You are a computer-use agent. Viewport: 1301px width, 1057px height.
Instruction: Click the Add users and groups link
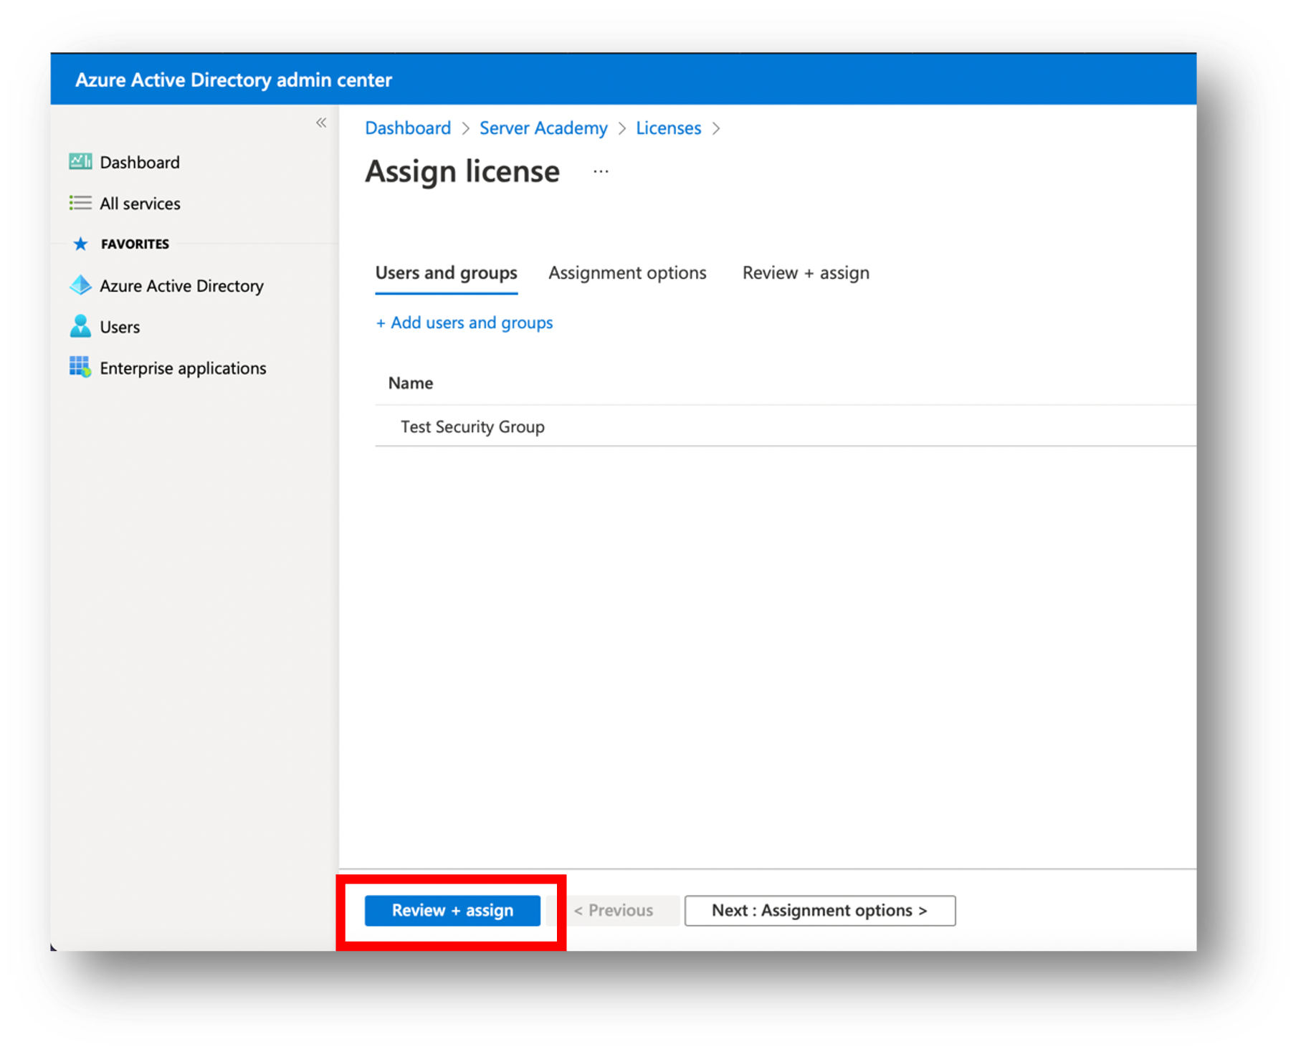coord(464,323)
